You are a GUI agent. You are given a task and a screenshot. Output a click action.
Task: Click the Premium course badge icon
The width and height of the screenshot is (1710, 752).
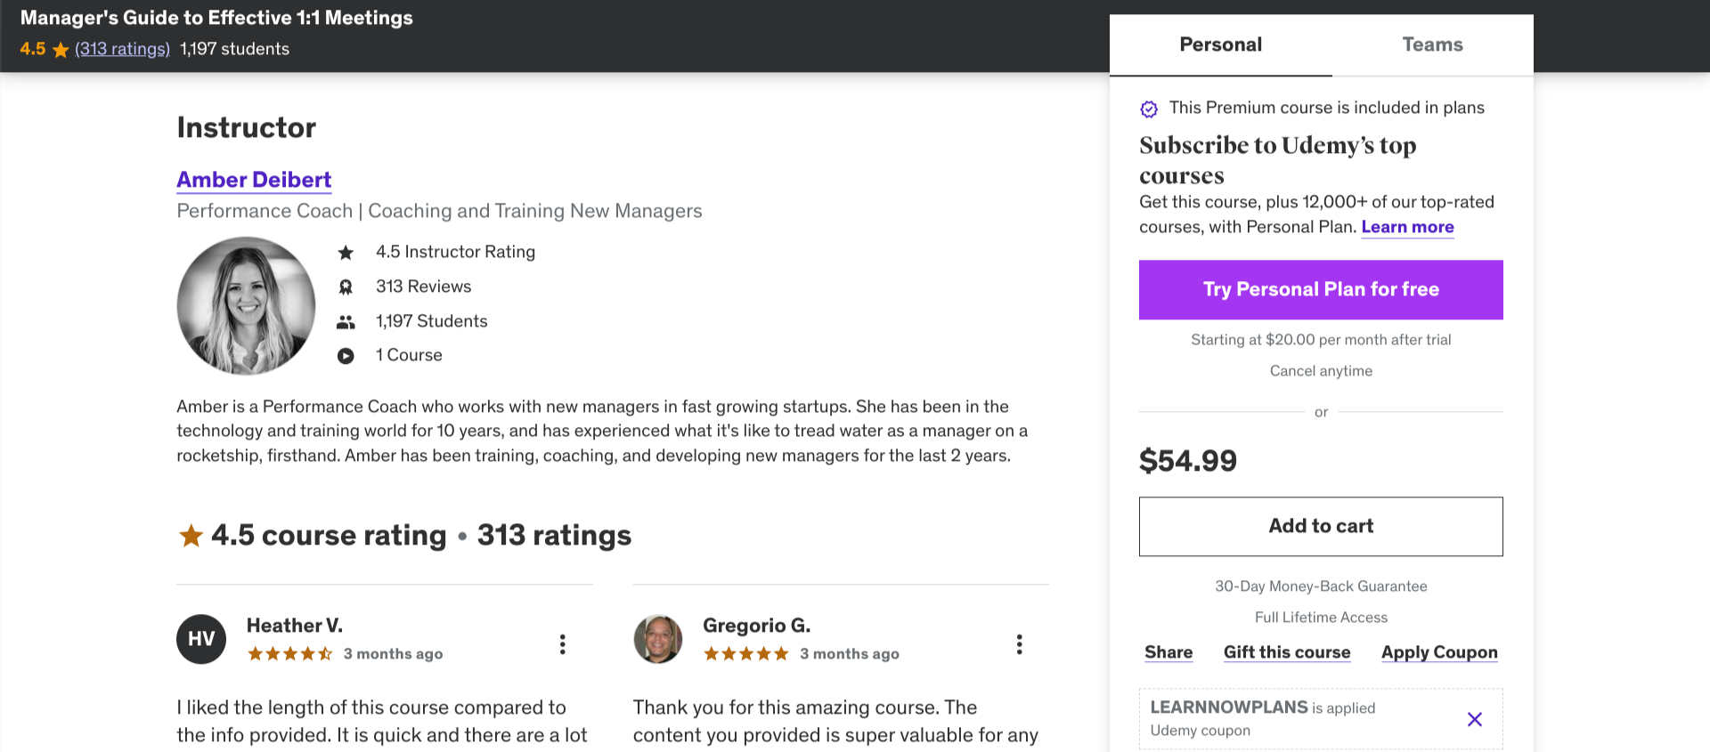(x=1149, y=109)
